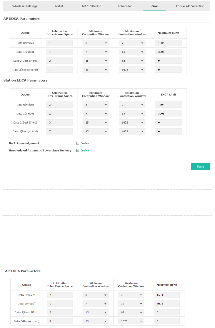Open Station Voice Minimum Contention Window dropdown
The height and width of the screenshot is (328, 215).
point(96,105)
